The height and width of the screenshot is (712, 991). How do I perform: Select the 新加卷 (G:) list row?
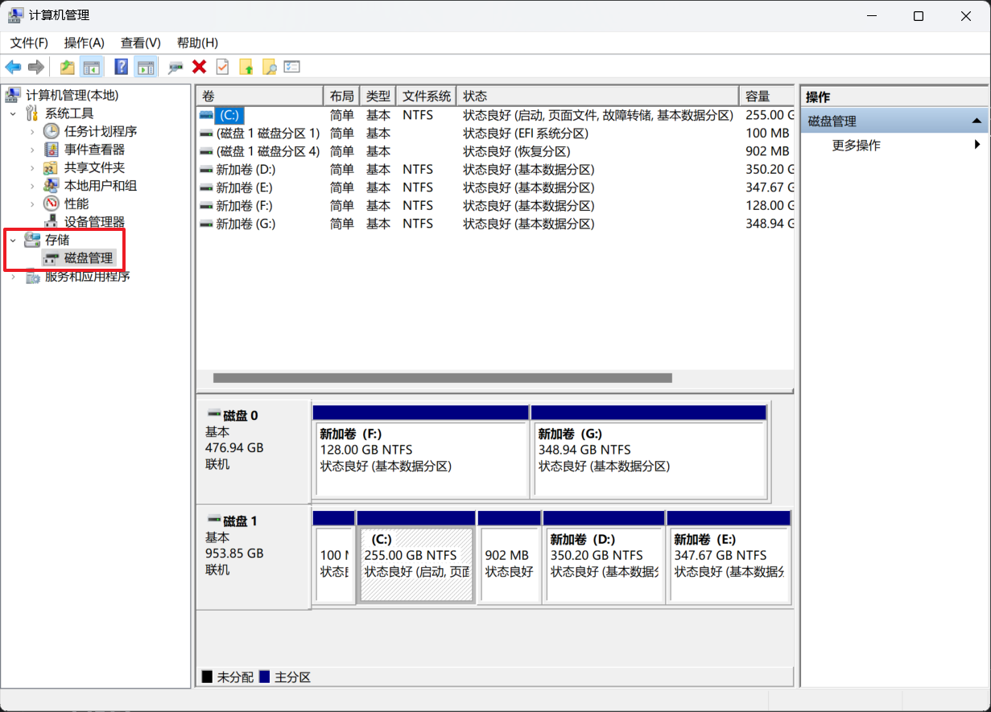[495, 224]
